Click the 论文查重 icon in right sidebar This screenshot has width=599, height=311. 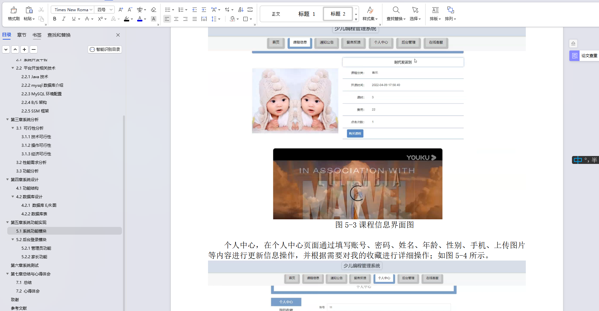coord(574,56)
